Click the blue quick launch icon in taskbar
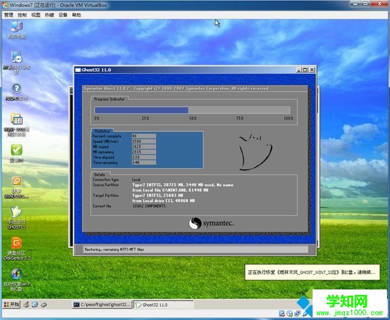The height and width of the screenshot is (320, 390). click(35, 304)
